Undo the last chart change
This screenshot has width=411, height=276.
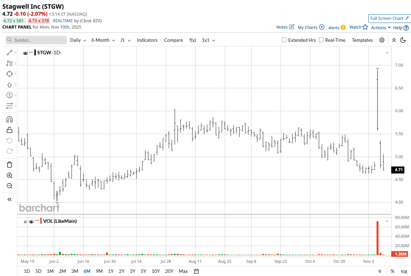(x=9, y=141)
